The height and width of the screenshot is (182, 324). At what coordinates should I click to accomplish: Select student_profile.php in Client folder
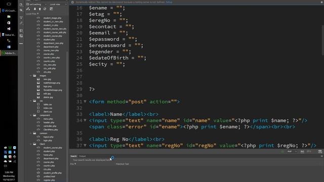coord(53,173)
